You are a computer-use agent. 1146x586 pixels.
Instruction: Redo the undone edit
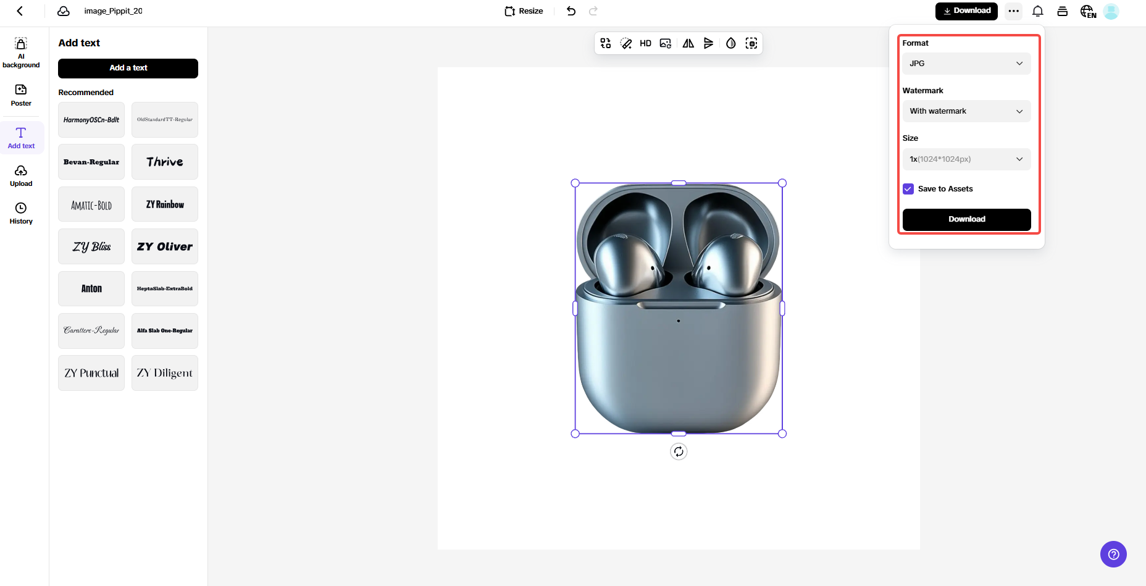(593, 11)
